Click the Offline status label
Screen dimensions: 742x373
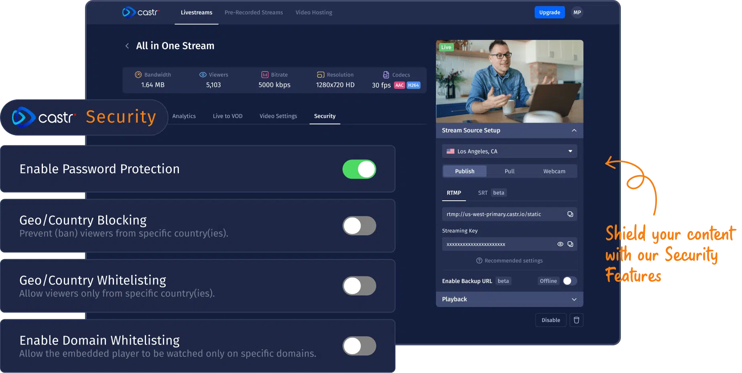pos(548,281)
